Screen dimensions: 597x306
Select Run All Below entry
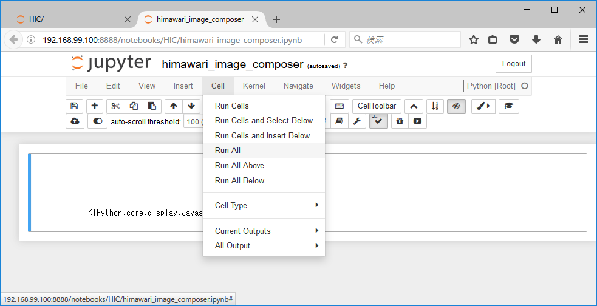[264, 180]
